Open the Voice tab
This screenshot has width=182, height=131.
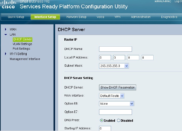tap(100, 17)
